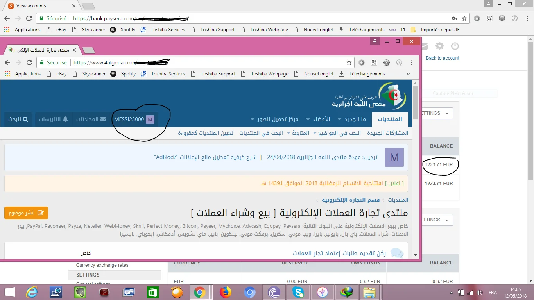534x300 pixels.
Task: Open المشاركات الجديدة in the sub-navigation
Action: click(387, 133)
